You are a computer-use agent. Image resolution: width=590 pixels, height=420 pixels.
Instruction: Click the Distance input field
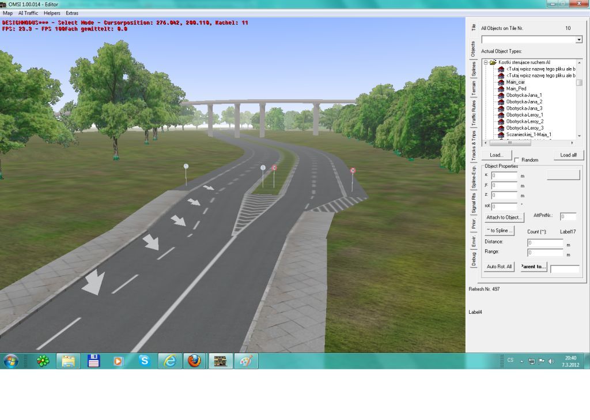(x=545, y=243)
